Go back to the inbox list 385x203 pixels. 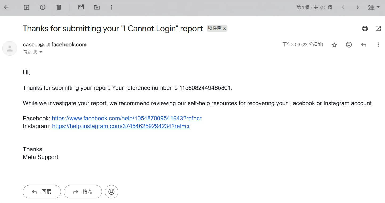pyautogui.click(x=6, y=7)
